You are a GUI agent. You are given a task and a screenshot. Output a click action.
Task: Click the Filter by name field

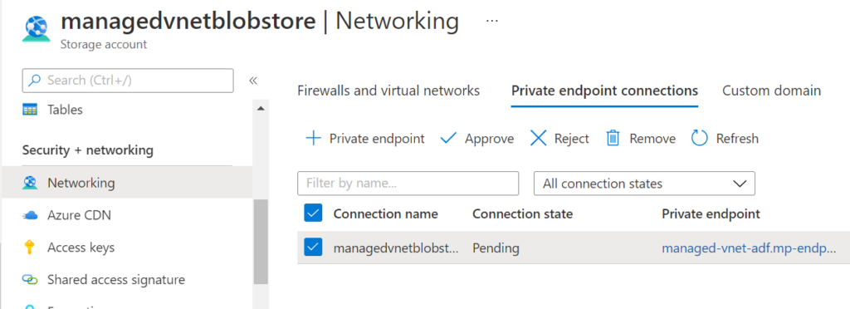pyautogui.click(x=408, y=184)
